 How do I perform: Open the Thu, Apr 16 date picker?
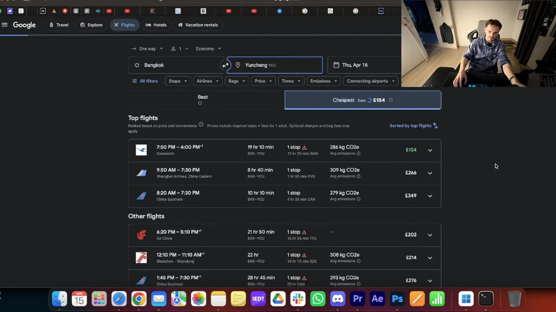point(364,65)
